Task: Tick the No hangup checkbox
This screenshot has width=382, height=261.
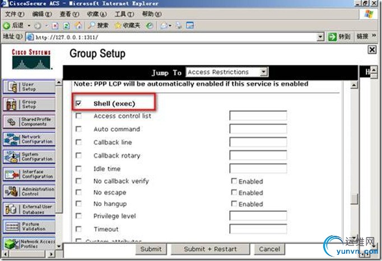Action: coord(78,203)
